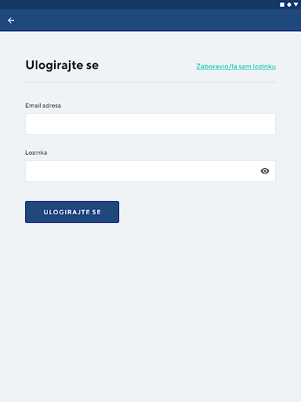Screen dimensions: 301x402
Task: Tap the circle status bar icon
Action: coord(289,5)
